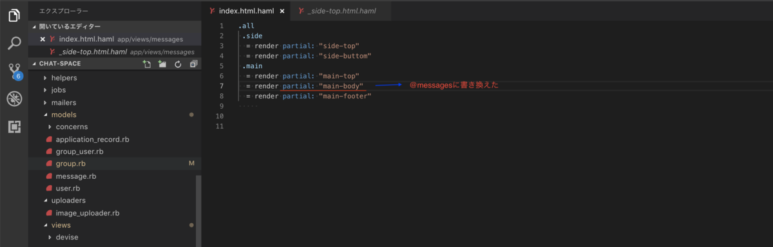
Task: Expand the concerns folder
Action: pos(72,127)
